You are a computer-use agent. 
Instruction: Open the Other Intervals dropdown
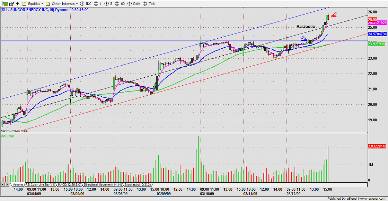pyautogui.click(x=62, y=4)
